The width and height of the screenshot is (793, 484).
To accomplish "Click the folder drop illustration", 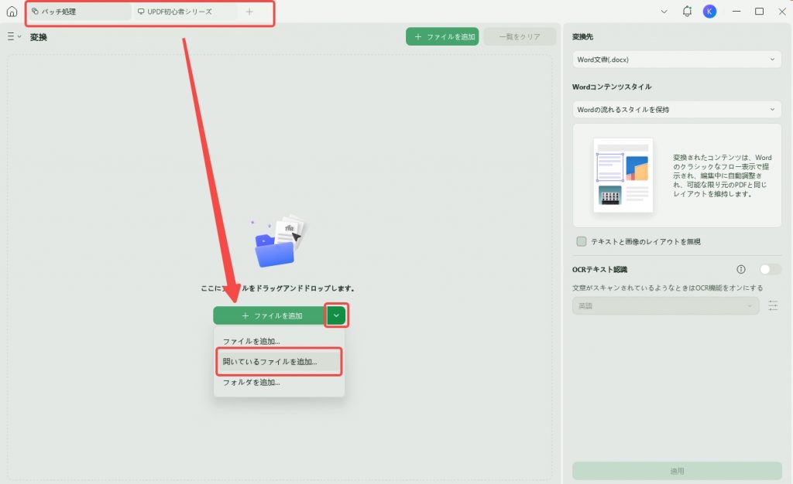I will point(280,241).
